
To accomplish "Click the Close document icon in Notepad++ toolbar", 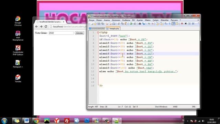I will point(107,24).
